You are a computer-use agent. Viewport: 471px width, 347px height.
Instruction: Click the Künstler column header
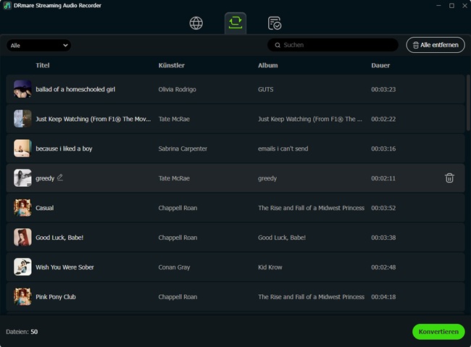(x=172, y=65)
